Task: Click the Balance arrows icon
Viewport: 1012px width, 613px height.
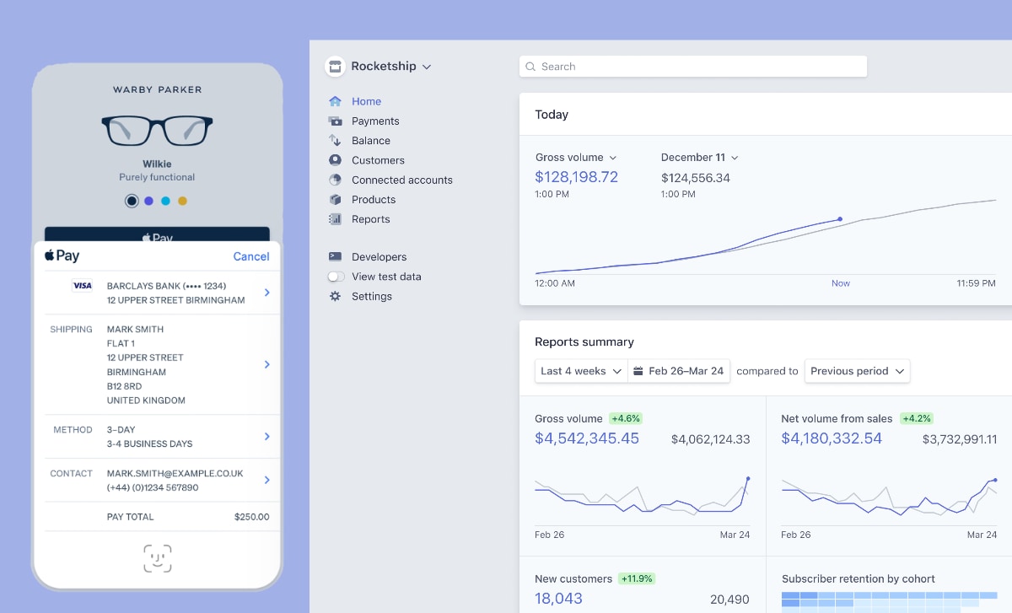Action: pos(335,141)
